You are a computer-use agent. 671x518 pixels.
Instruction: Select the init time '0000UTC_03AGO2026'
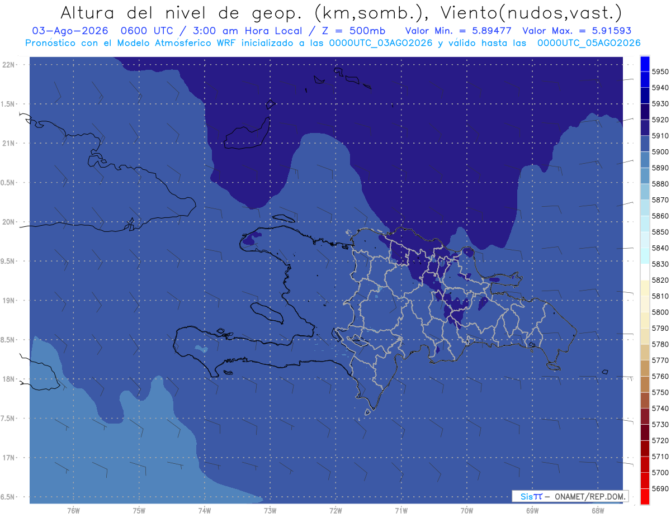(x=381, y=43)
